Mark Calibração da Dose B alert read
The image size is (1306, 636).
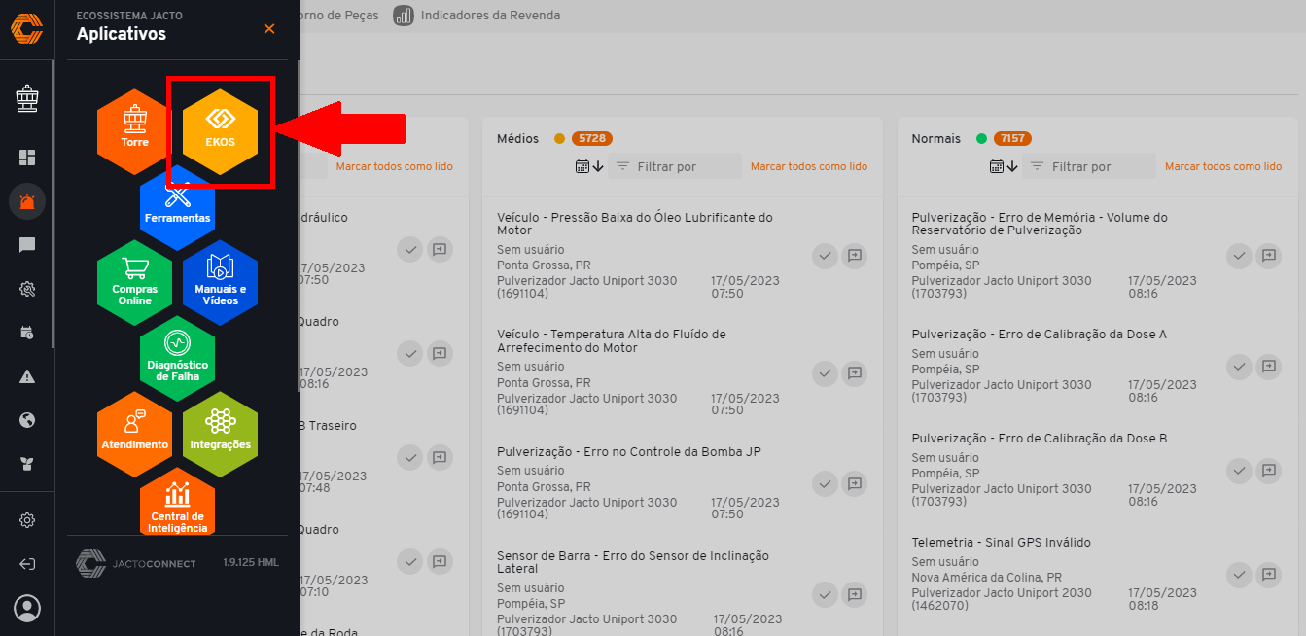1239,471
